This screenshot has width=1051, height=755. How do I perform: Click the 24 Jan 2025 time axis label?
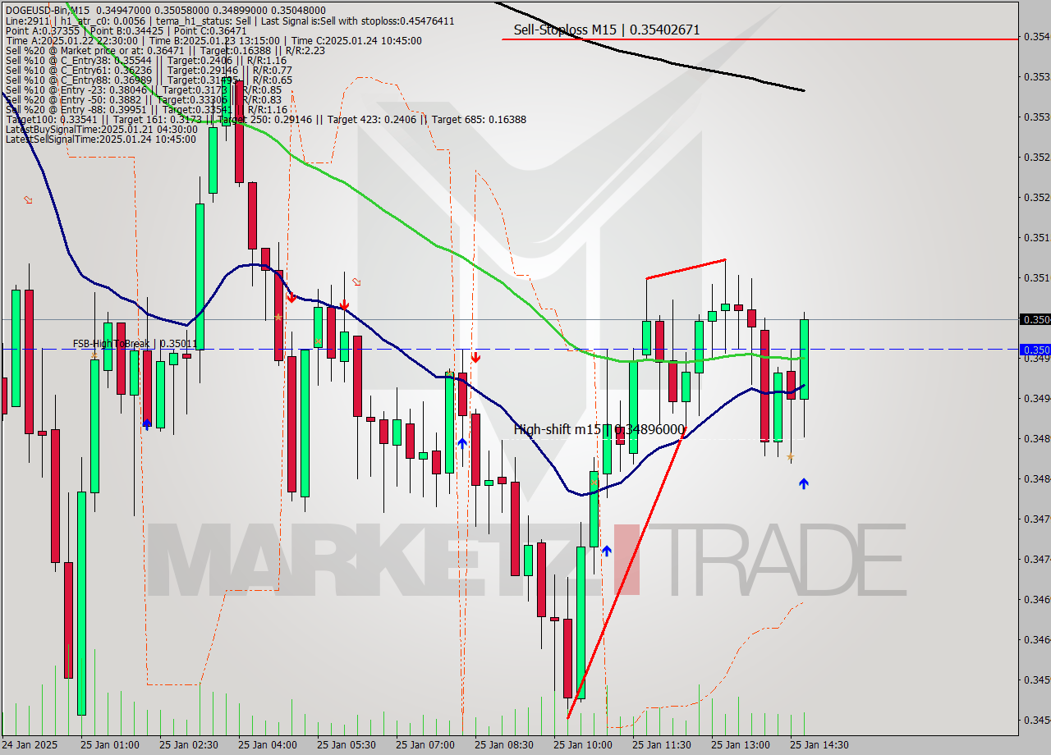(x=30, y=744)
